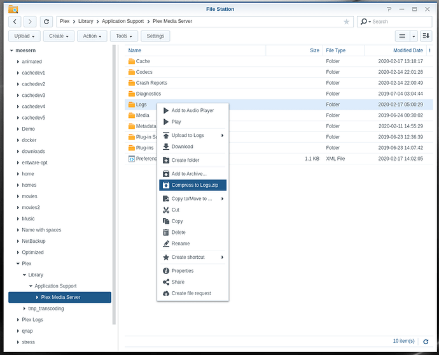
Task: Click the Preferences XML file icon
Action: (x=131, y=159)
